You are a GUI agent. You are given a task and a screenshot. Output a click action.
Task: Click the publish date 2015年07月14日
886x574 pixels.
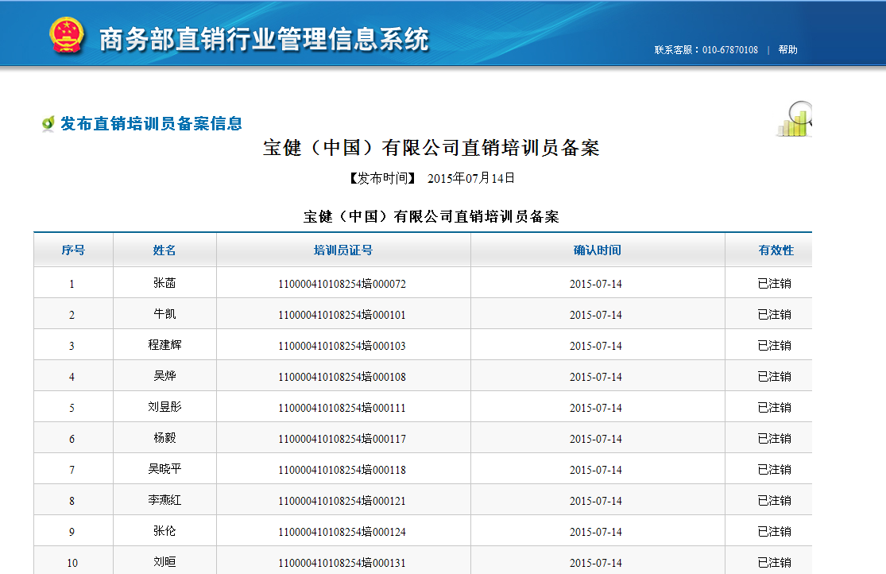tap(471, 178)
